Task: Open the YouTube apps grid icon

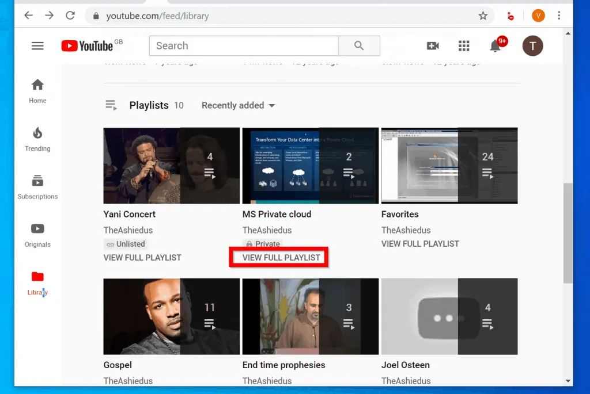Action: tap(464, 45)
